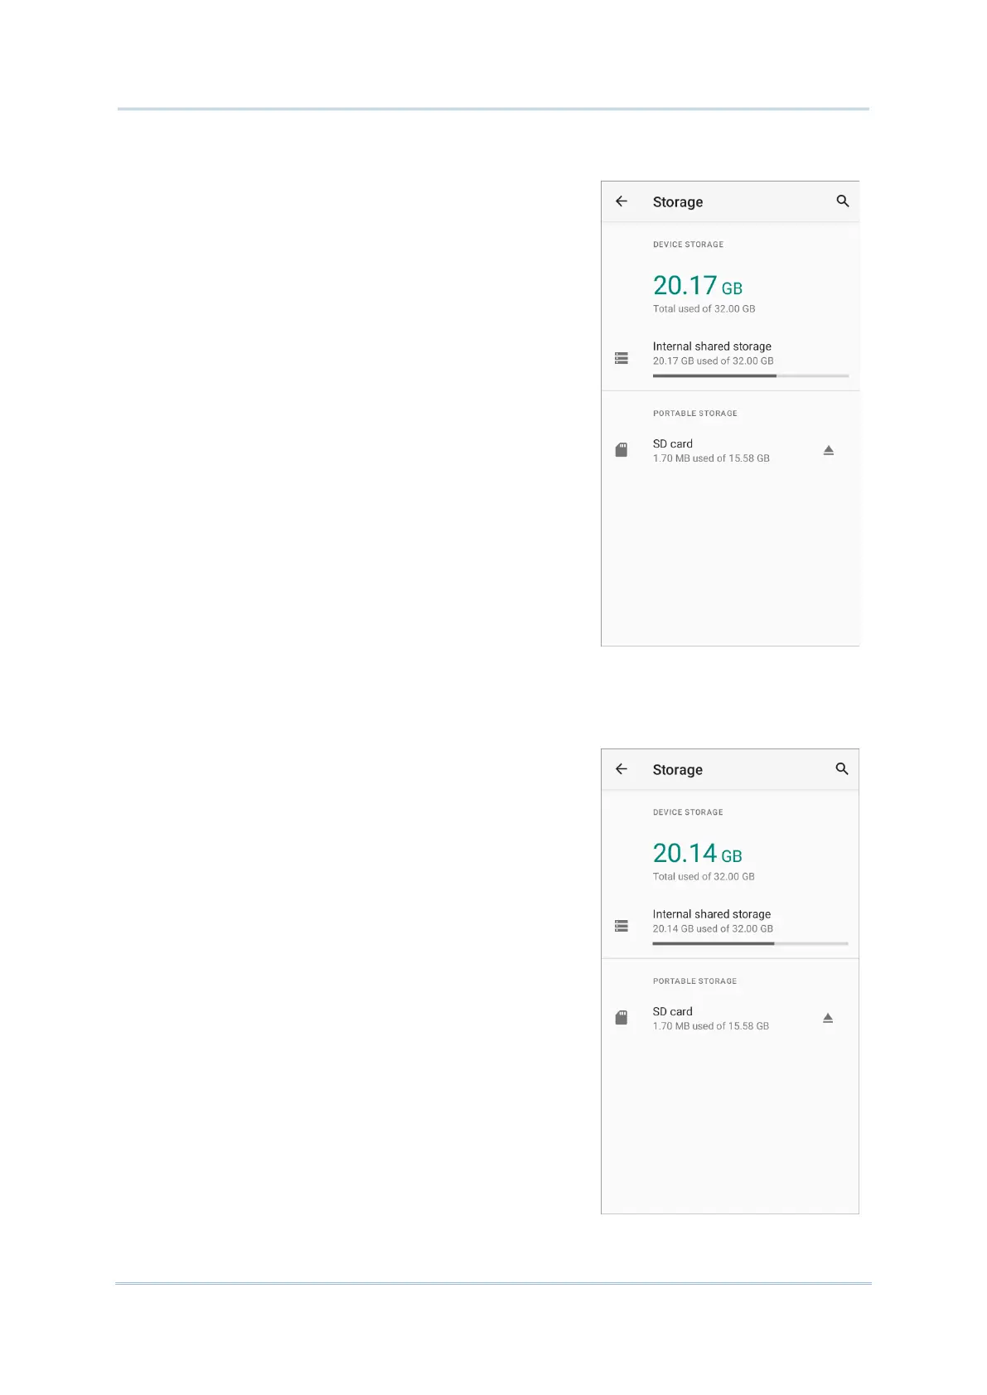Click storage stack icon beside 20.17 GB used entry

622,358
